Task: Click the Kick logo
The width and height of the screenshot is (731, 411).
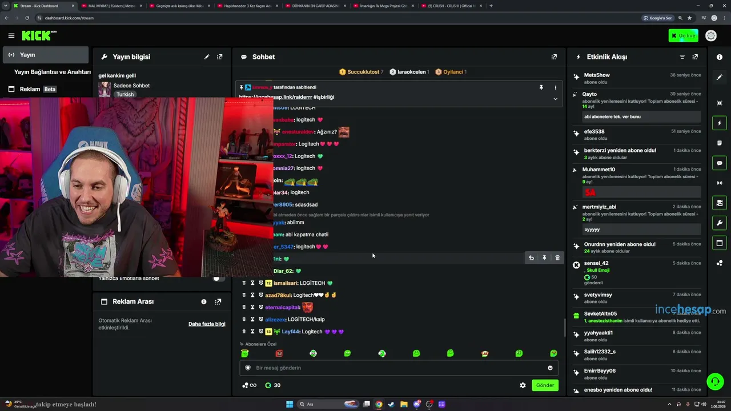Action: (x=39, y=36)
